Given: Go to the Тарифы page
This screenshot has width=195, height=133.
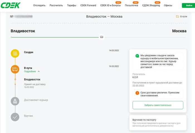Looking at the screenshot, I should [72, 5].
